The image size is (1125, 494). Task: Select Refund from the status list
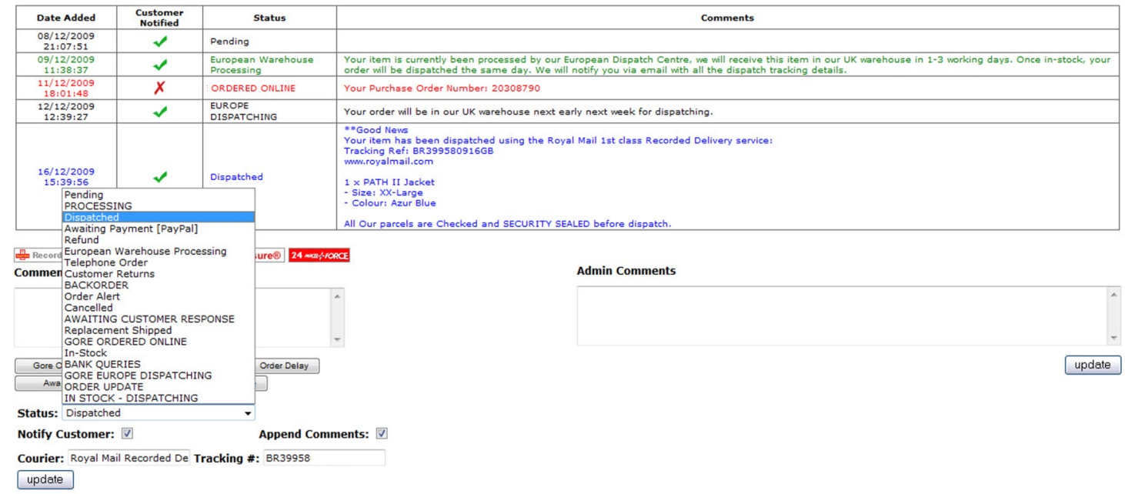82,240
